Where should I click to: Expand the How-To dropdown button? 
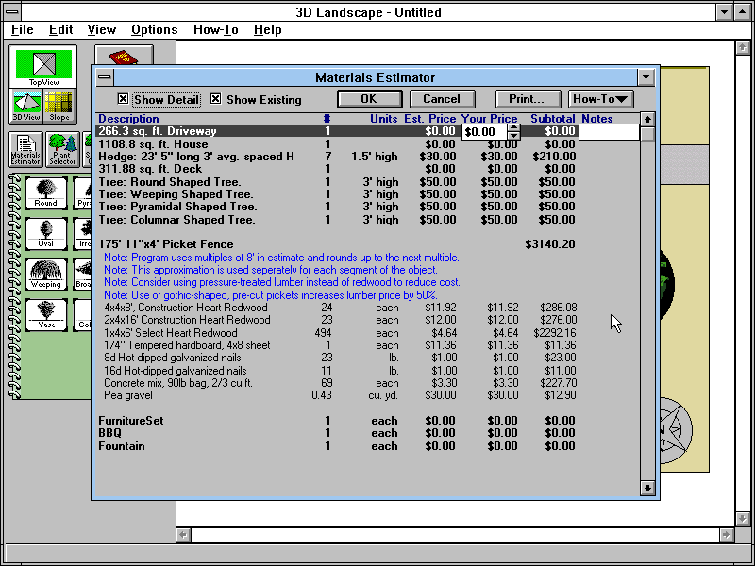[600, 99]
